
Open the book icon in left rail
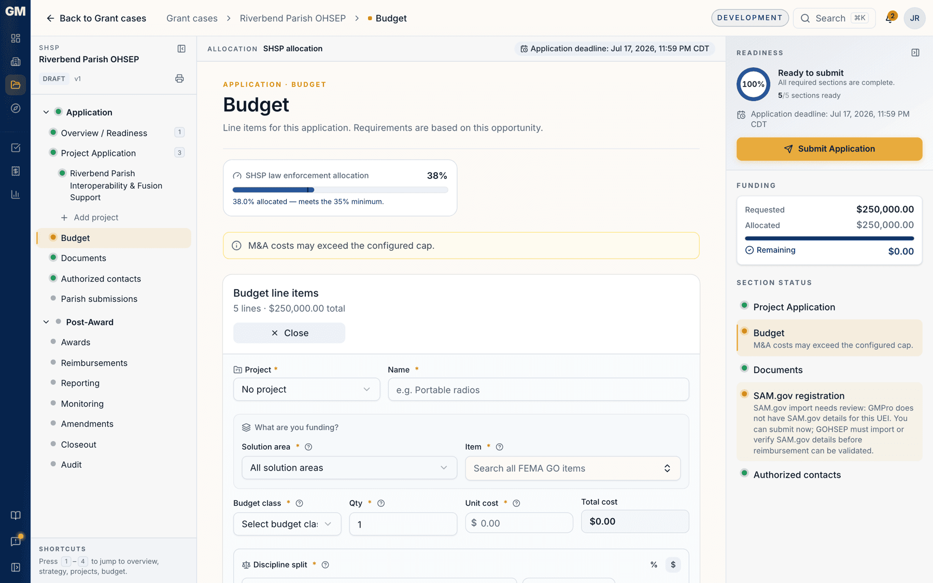click(x=16, y=516)
